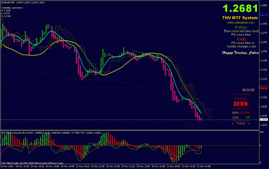This screenshot has height=169, width=269.
Task: Click the Happy Trading, Cobra signature
Action: 240,53
